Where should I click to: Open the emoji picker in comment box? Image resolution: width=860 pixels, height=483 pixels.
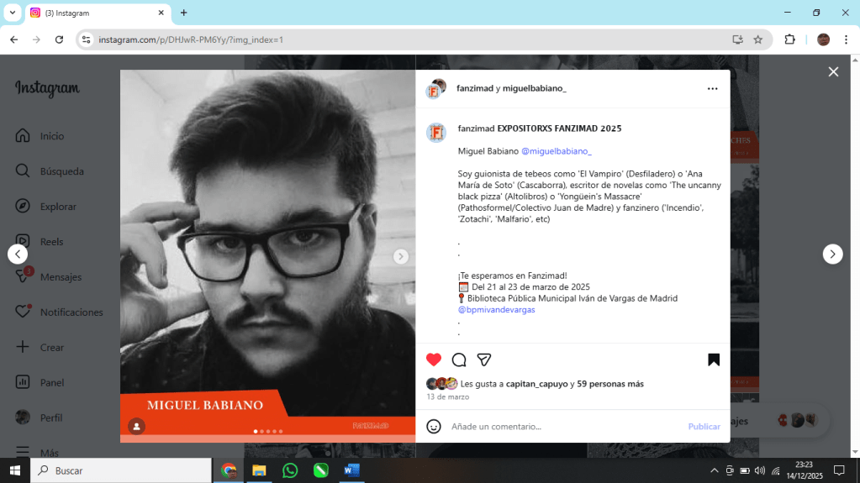[x=434, y=426]
